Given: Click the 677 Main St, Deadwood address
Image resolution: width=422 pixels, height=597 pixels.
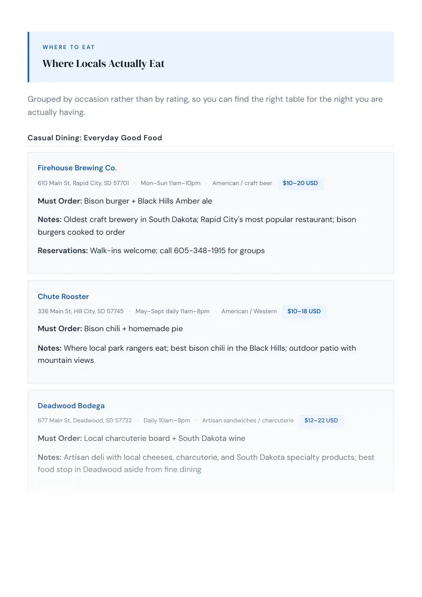Looking at the screenshot, I should tap(84, 420).
